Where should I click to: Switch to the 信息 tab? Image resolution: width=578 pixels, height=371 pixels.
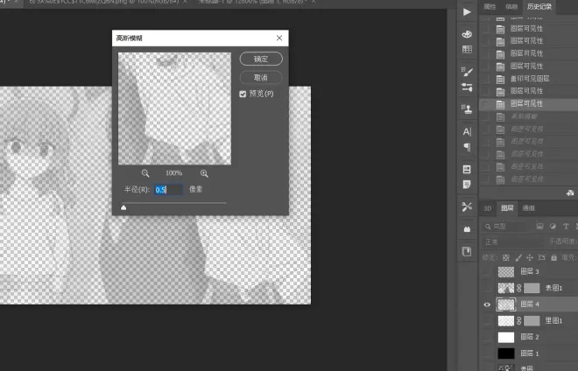[511, 7]
